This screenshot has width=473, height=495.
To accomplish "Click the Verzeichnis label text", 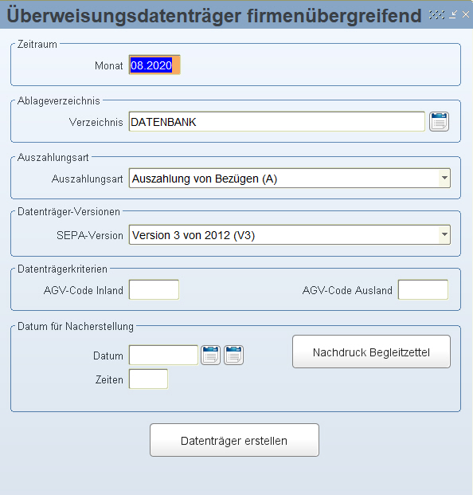I will [x=96, y=122].
